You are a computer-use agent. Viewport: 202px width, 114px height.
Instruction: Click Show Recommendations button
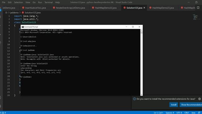[191, 105]
